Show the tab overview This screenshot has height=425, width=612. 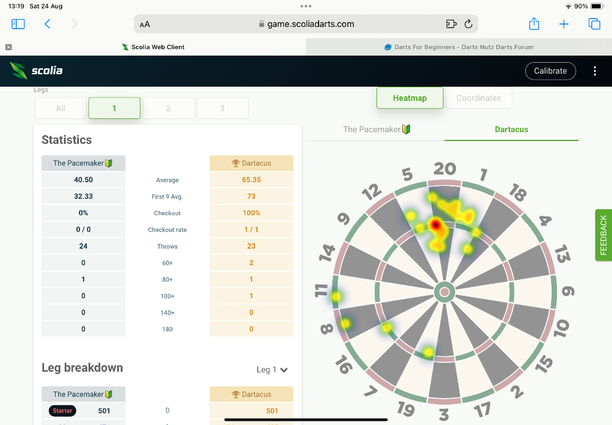pos(594,24)
